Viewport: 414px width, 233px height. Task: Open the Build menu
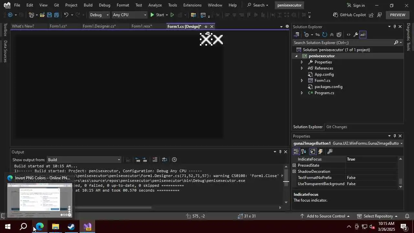(x=88, y=5)
